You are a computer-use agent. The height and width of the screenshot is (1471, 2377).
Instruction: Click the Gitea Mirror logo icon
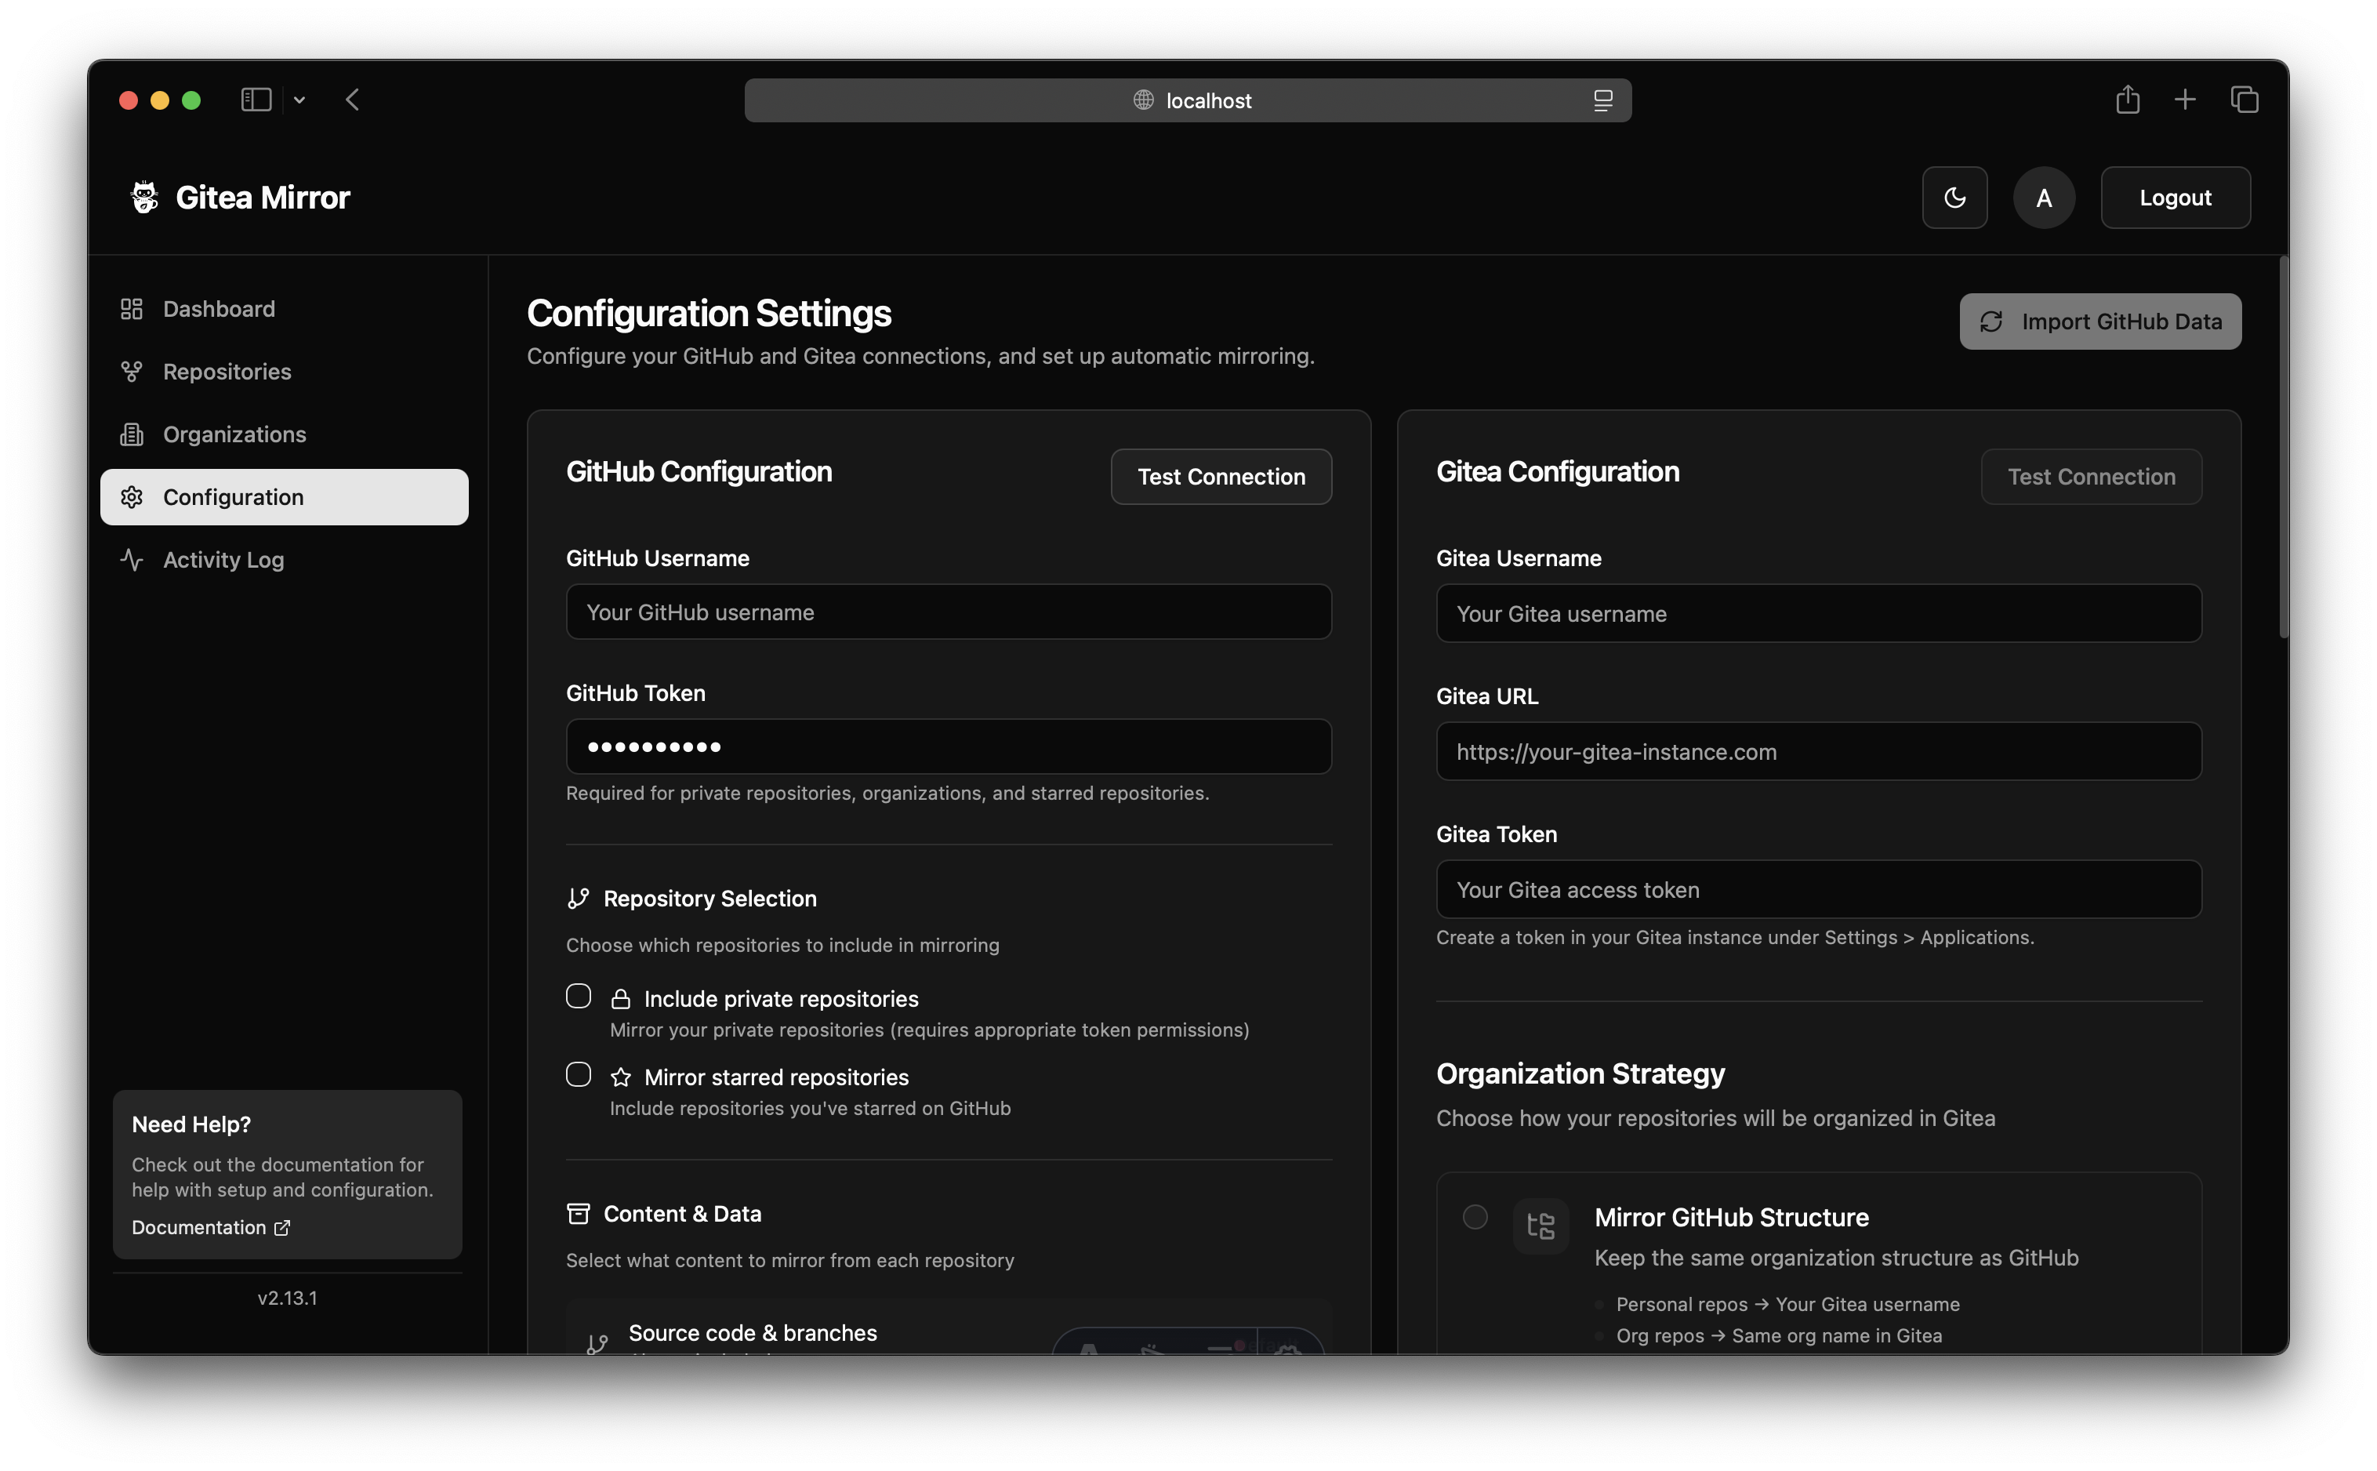[x=145, y=198]
